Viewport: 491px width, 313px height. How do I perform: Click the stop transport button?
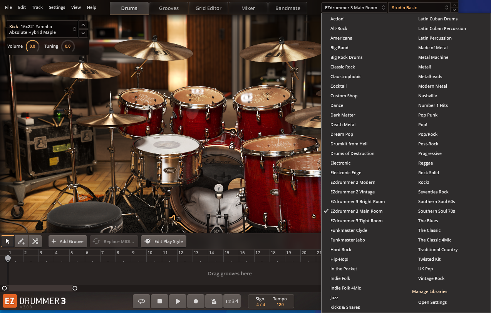pos(160,301)
